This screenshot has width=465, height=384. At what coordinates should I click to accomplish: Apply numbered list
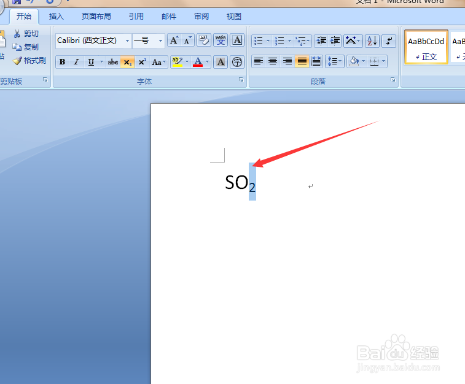point(279,40)
